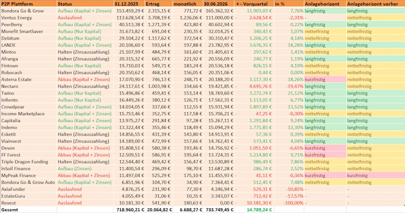Click the total '6.688,27 €' monthly cell
This screenshot has height=213, width=405.
click(x=187, y=210)
